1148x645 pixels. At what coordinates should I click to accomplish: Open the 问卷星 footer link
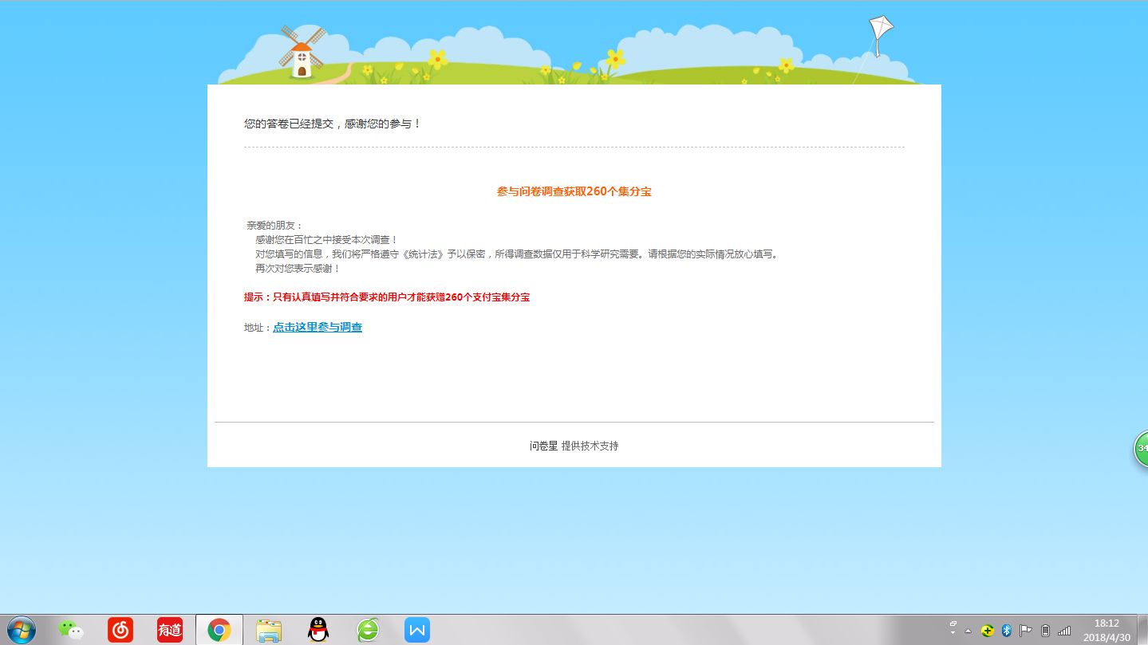pyautogui.click(x=543, y=446)
